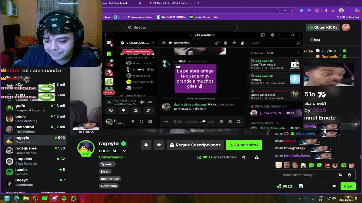Open a new browser tab

[x=199, y=3]
